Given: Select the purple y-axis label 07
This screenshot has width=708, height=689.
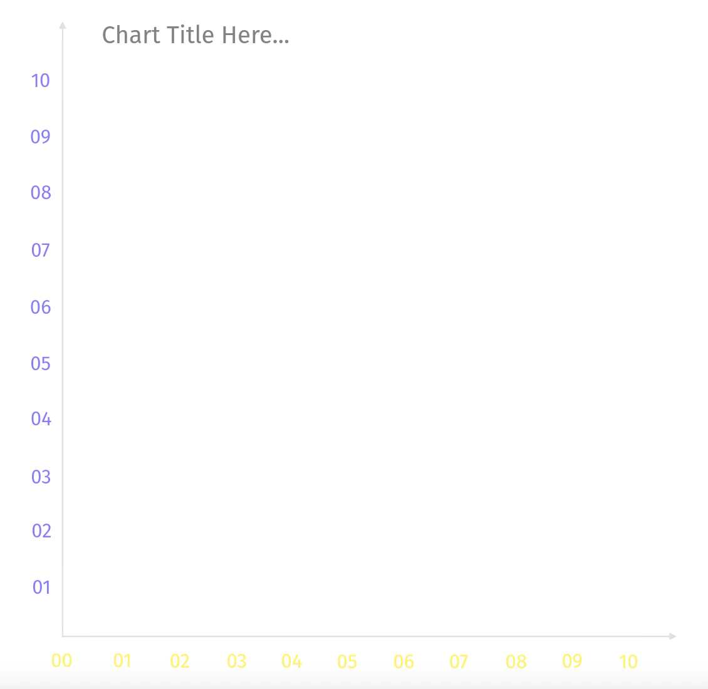Looking at the screenshot, I should coord(41,250).
